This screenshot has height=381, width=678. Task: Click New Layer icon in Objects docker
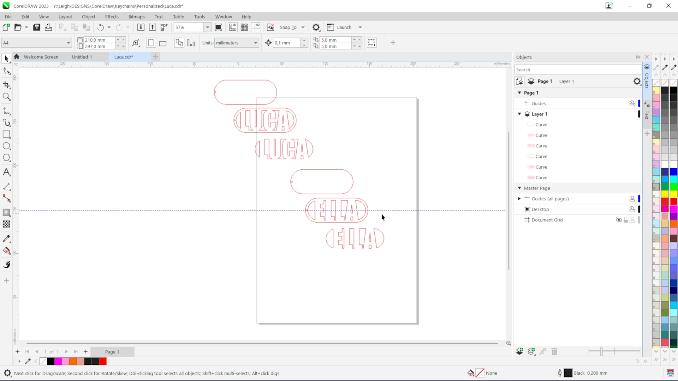[x=519, y=351]
